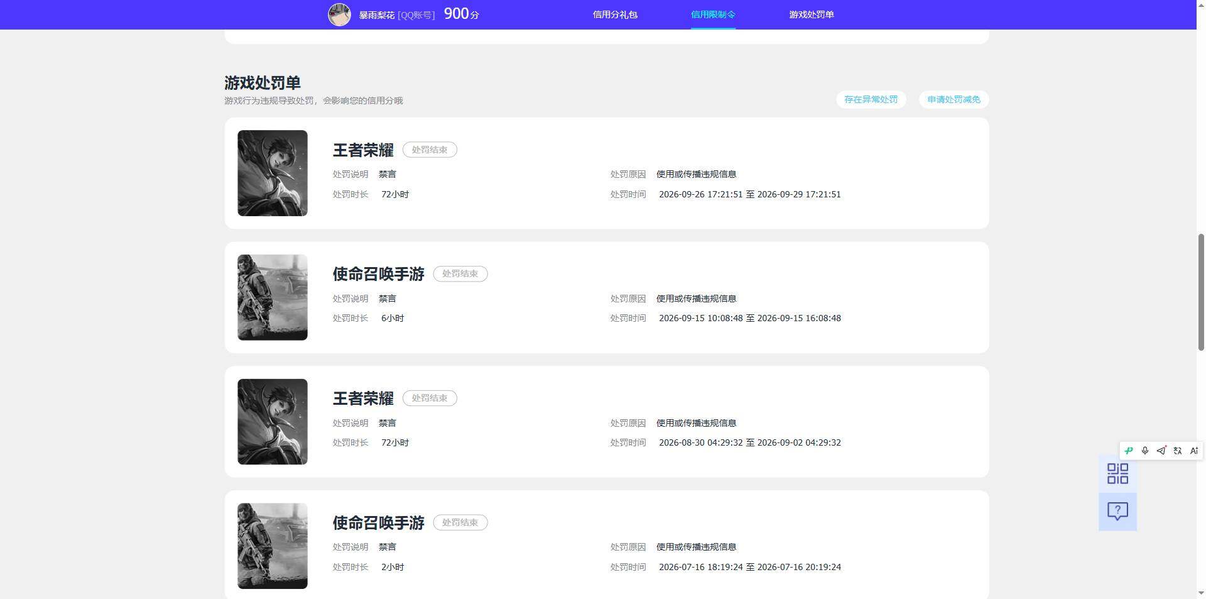The image size is (1206, 599).
Task: Open the QR code panel
Action: click(1117, 473)
